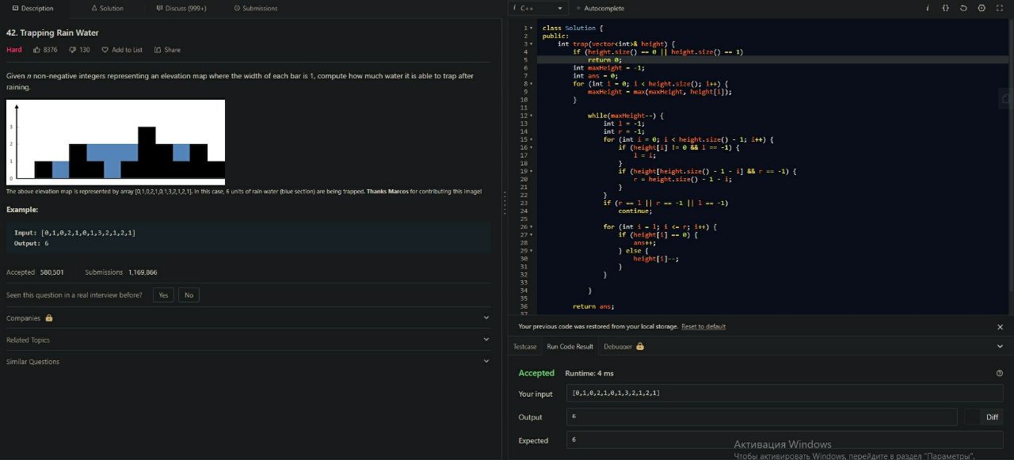Add problem to list via heart icon
The image size is (1014, 460).
coord(105,50)
